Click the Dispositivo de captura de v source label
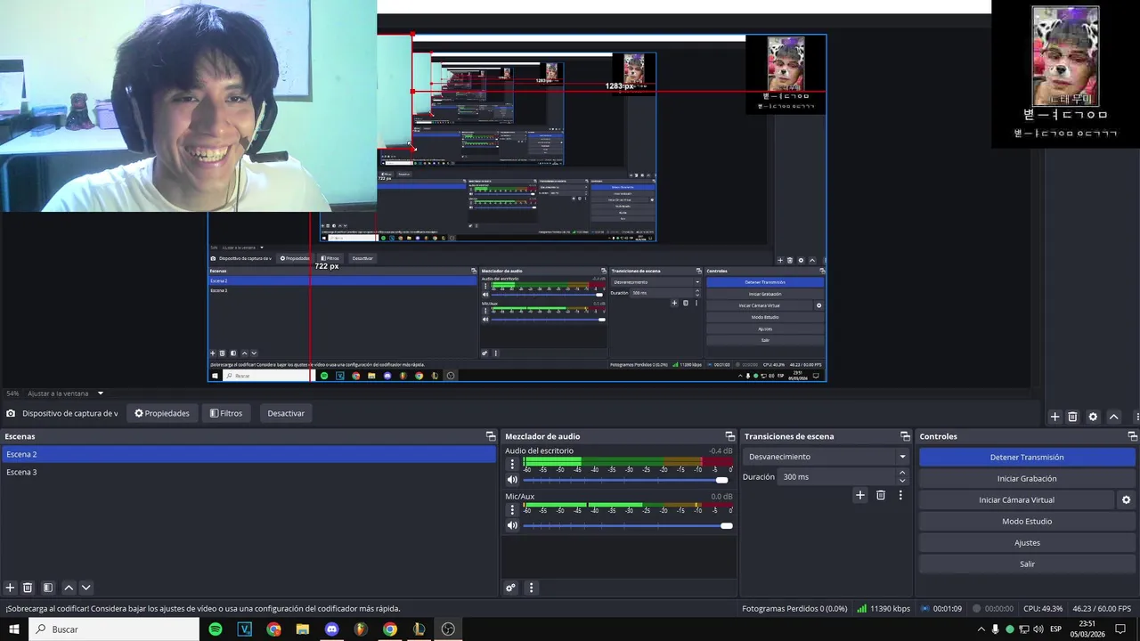Image resolution: width=1140 pixels, height=641 pixels. tap(69, 413)
